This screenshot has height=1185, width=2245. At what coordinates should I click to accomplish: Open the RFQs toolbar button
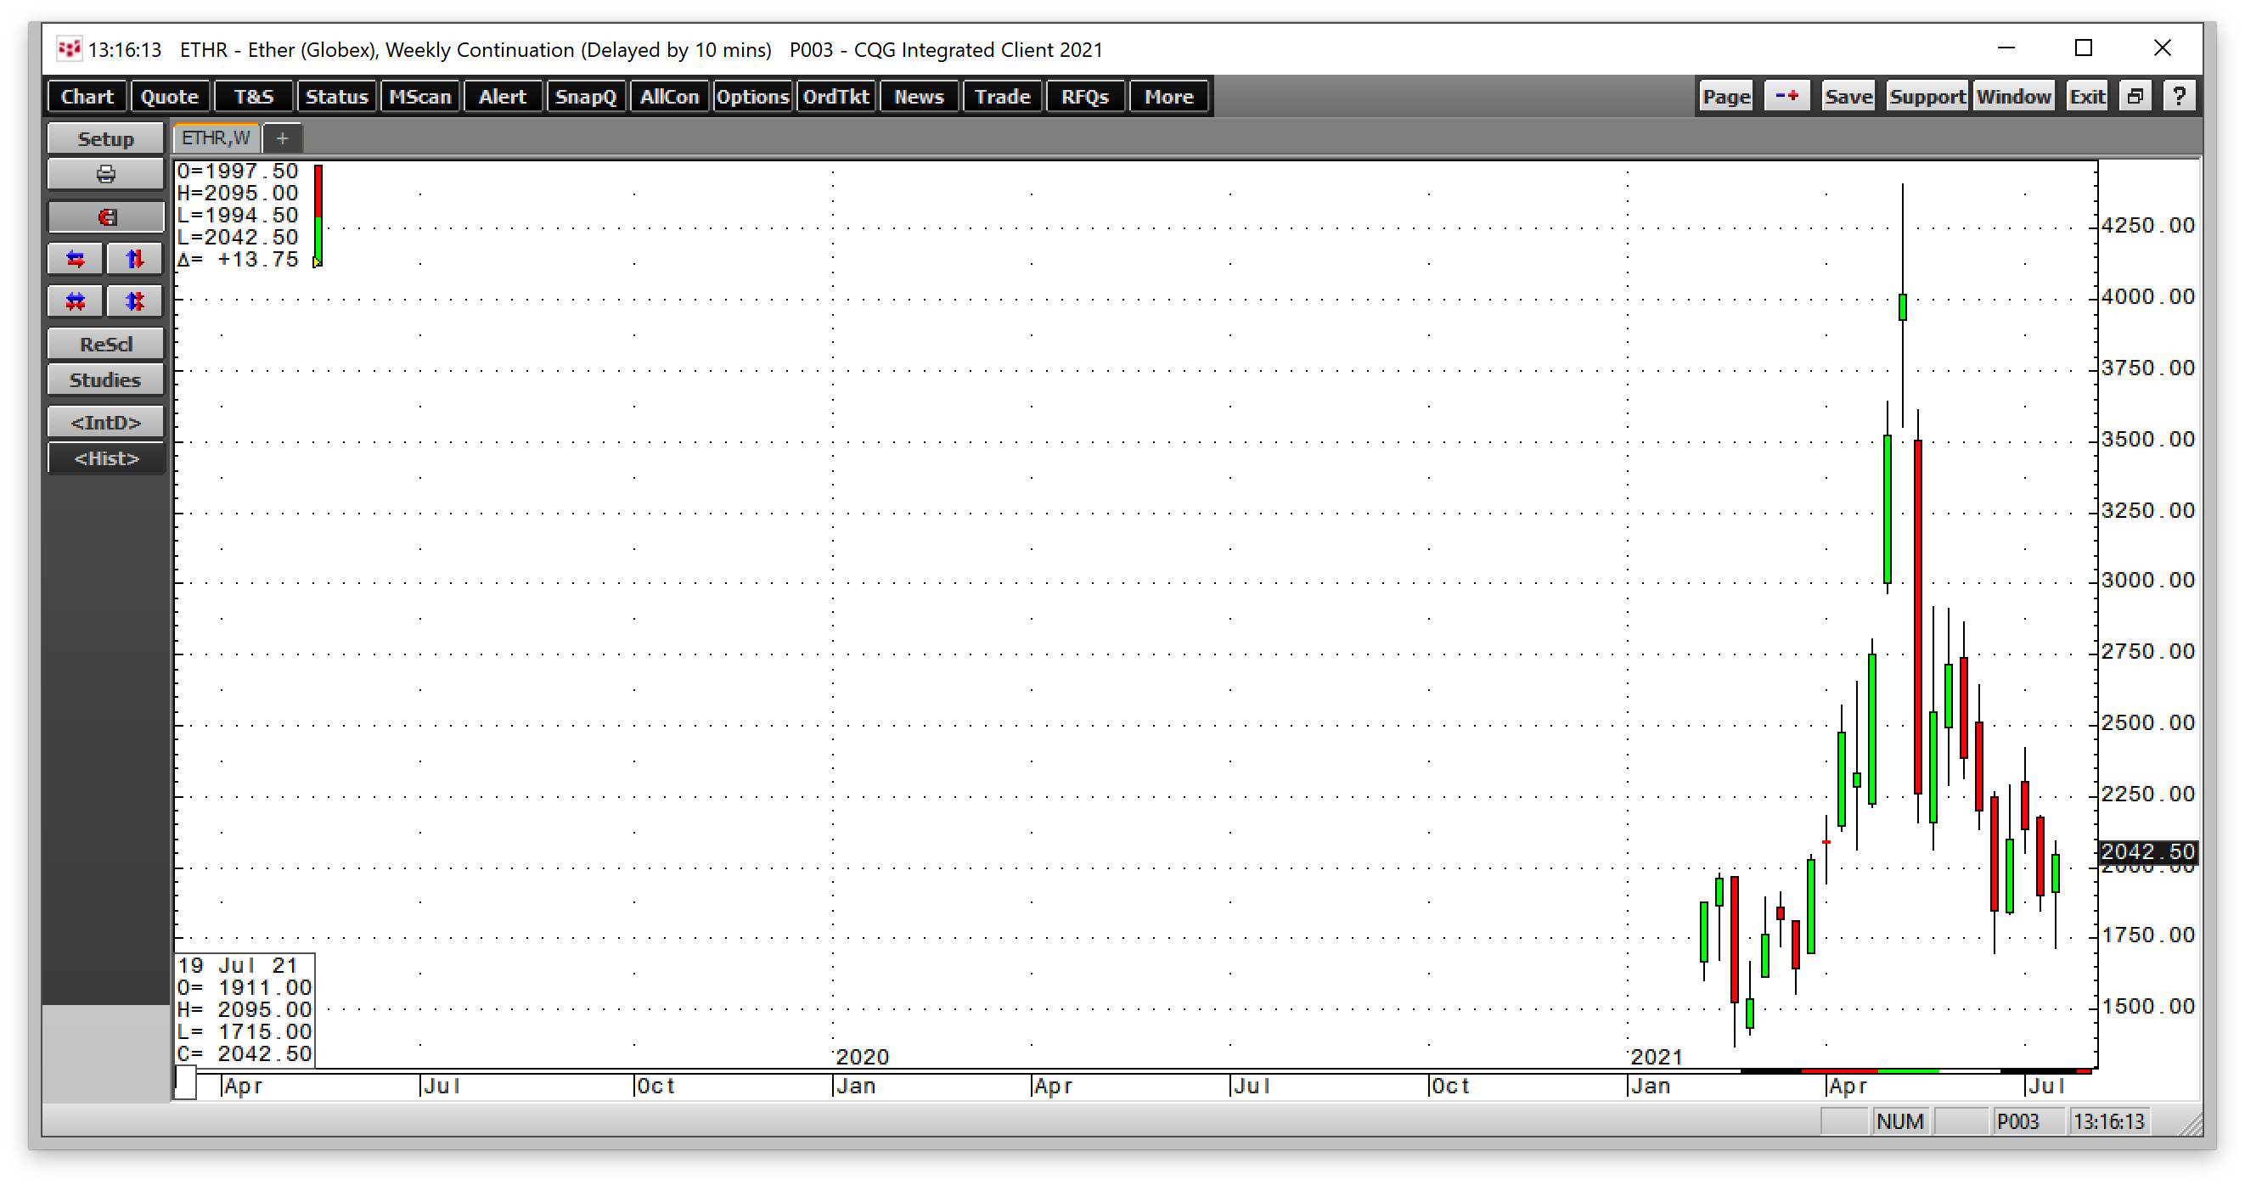(x=1085, y=97)
